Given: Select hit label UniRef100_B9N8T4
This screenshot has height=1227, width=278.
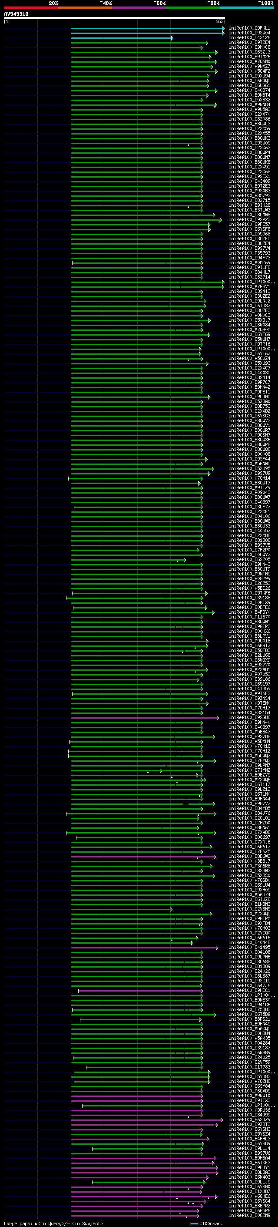Looking at the screenshot, I should 249,95.
